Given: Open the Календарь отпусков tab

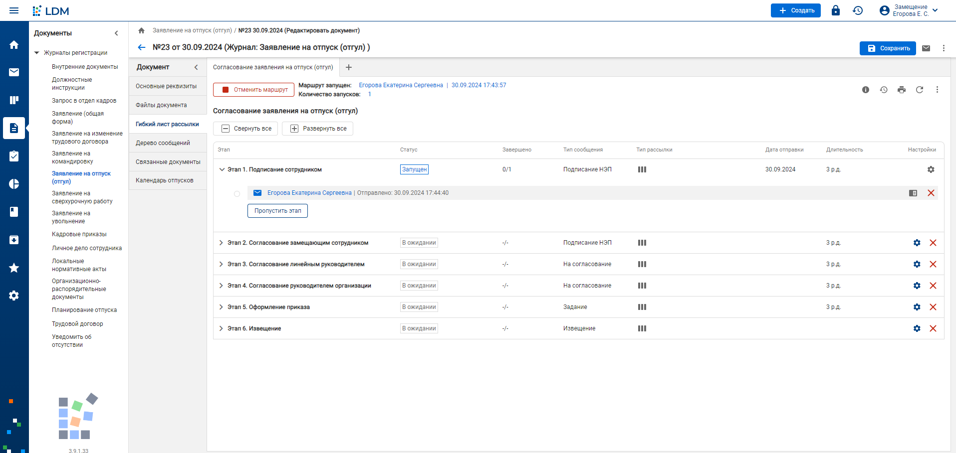Looking at the screenshot, I should (165, 180).
